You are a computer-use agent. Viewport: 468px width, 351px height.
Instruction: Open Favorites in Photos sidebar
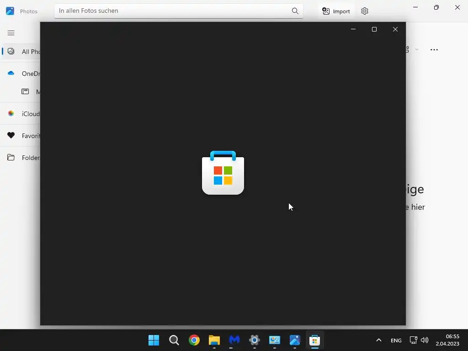[x=21, y=135]
